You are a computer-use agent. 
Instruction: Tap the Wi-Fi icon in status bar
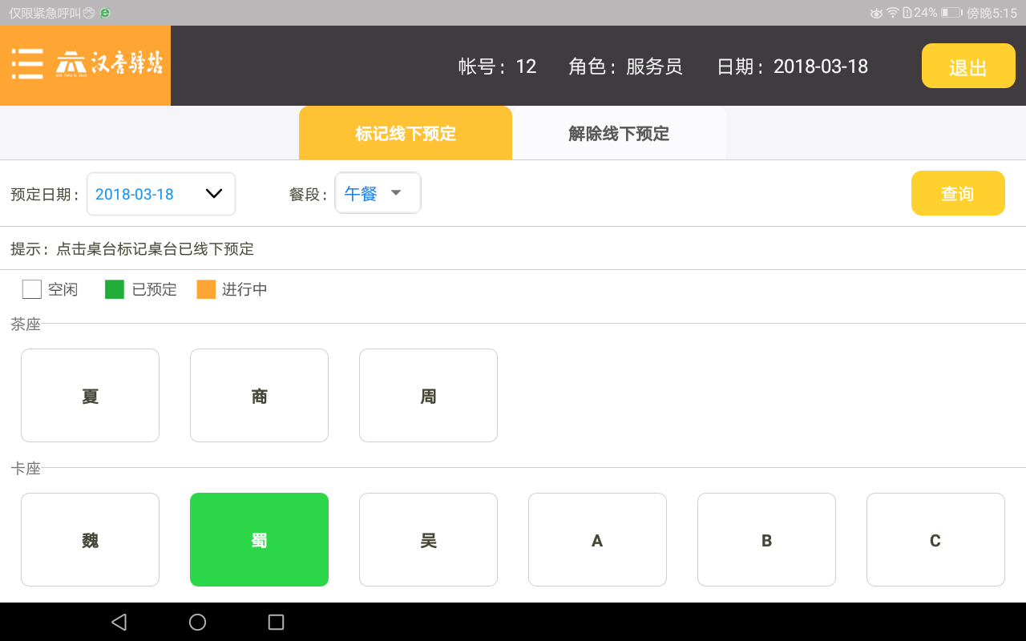(x=892, y=13)
